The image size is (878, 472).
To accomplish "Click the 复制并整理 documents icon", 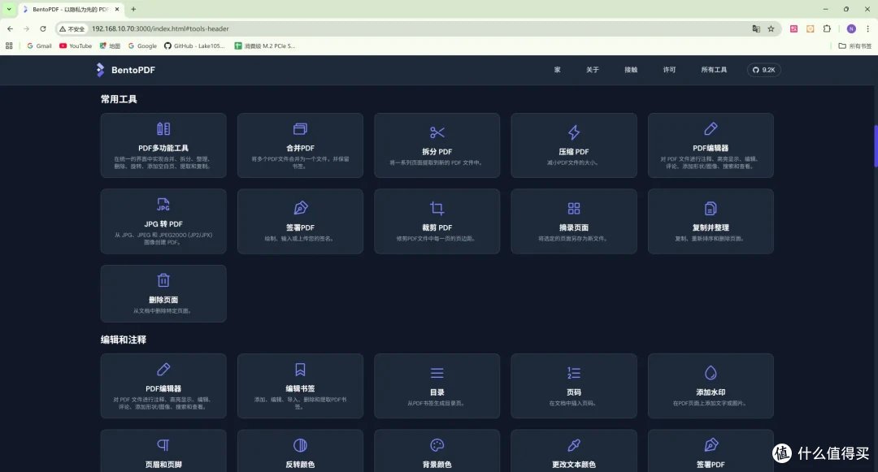I will click(711, 209).
